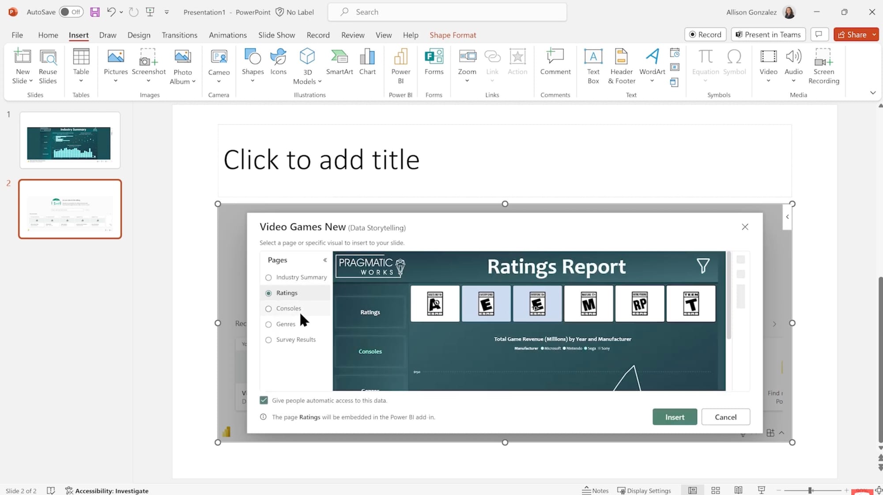Expand the Undo history dropdown
Viewport: 883px width, 495px height.
[121, 12]
